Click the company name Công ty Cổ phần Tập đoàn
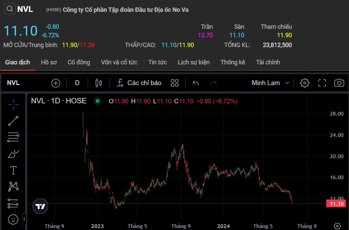Screen dimensions: 349x230 pyautogui.click(x=126, y=10)
